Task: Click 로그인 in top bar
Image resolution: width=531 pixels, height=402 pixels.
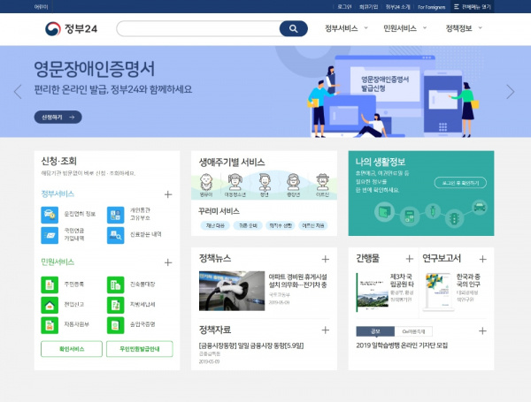Action: [344, 7]
